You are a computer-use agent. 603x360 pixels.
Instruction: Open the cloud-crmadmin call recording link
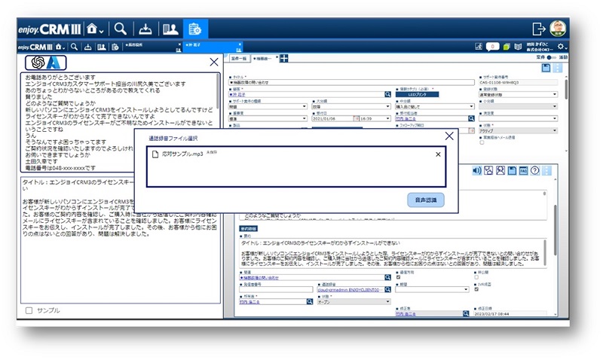click(348, 290)
